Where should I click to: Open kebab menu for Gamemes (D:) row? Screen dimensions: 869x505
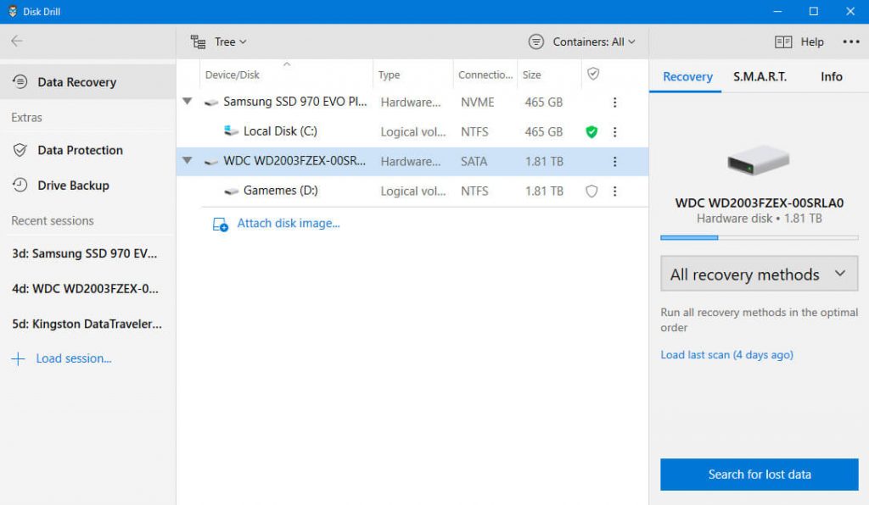pos(615,191)
